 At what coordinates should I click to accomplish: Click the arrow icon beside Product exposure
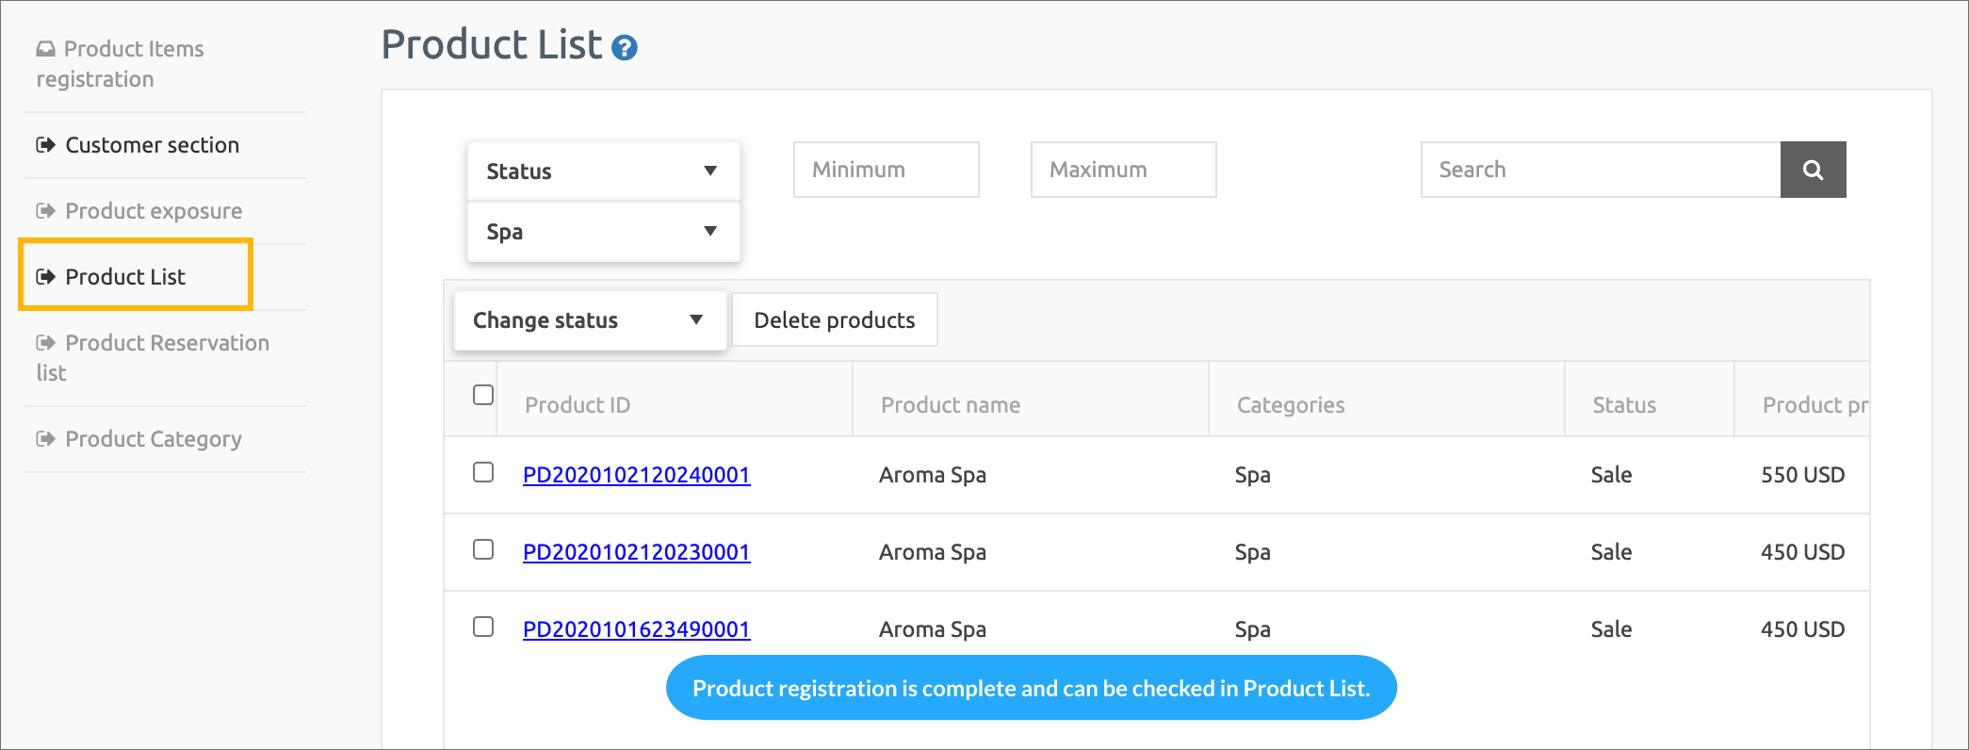[x=45, y=211]
